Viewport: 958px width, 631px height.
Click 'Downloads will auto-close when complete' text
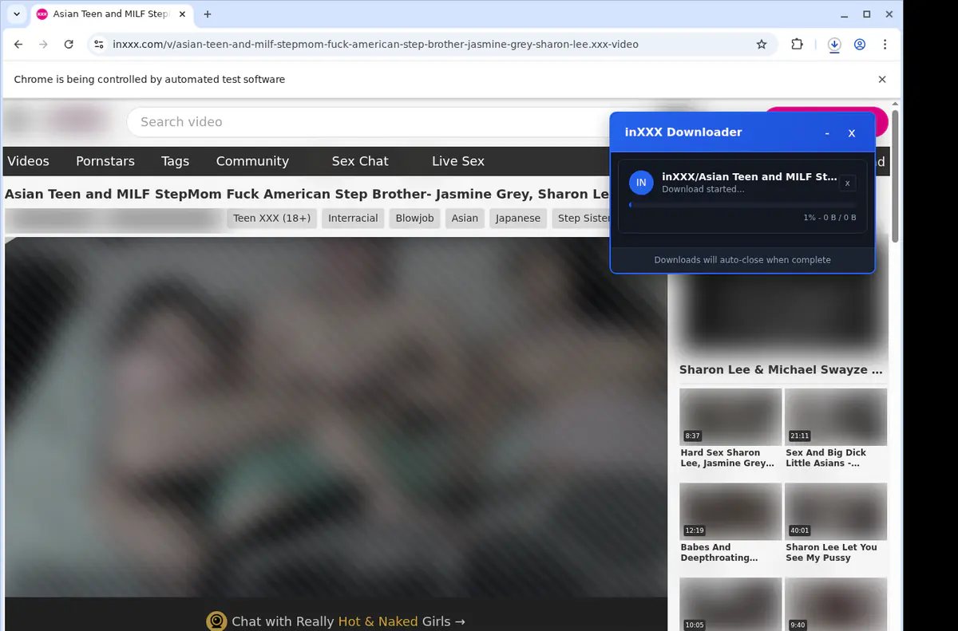(x=742, y=260)
